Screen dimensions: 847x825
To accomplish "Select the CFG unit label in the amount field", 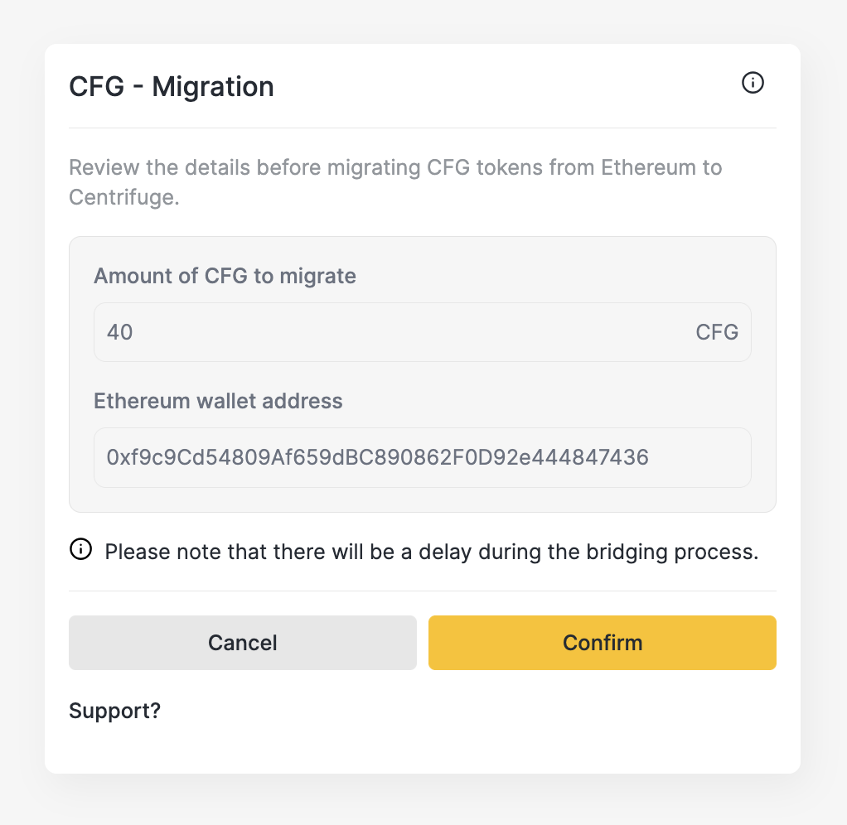I will pos(716,331).
